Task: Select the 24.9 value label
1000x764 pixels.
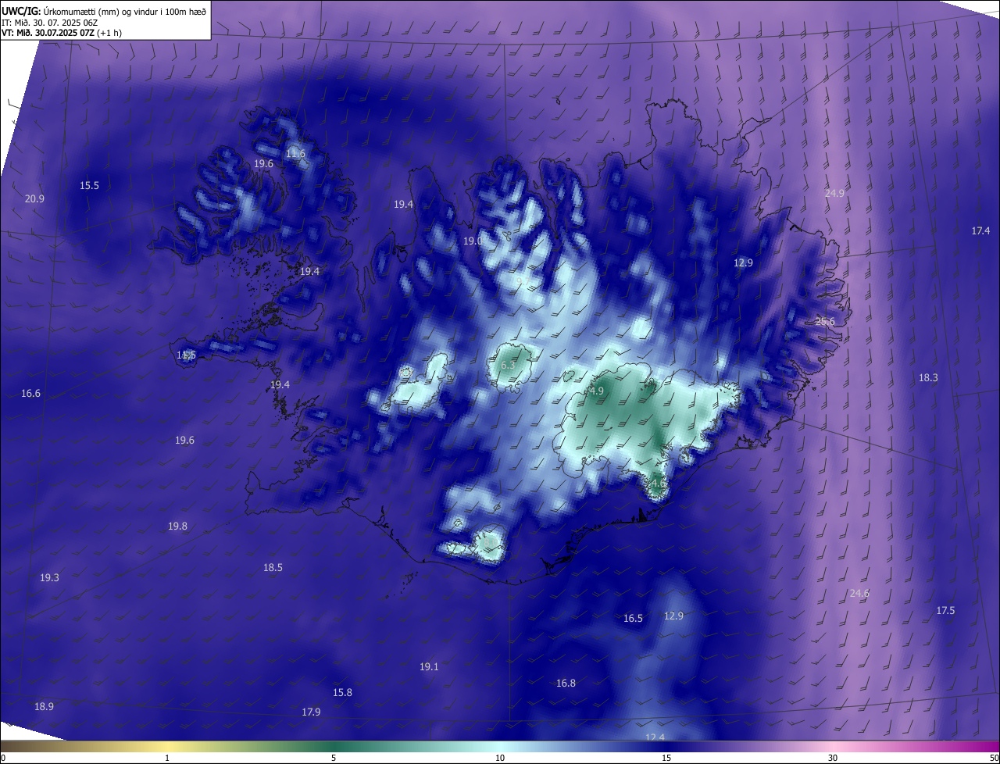Action: coord(834,193)
